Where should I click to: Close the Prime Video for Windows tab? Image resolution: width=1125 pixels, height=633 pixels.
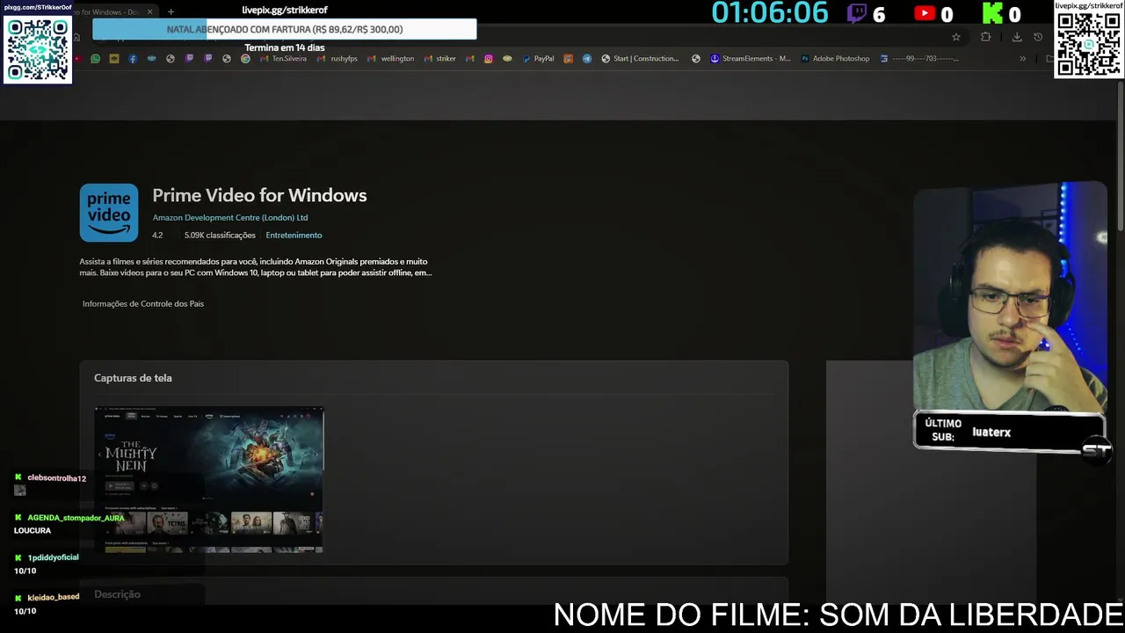150,12
